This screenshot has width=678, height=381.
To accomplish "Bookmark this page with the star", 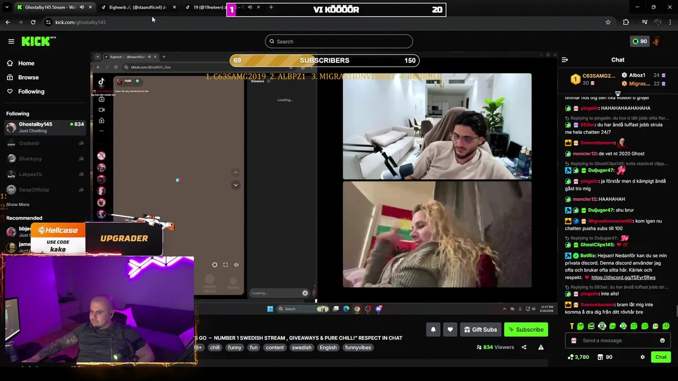I will tap(608, 22).
